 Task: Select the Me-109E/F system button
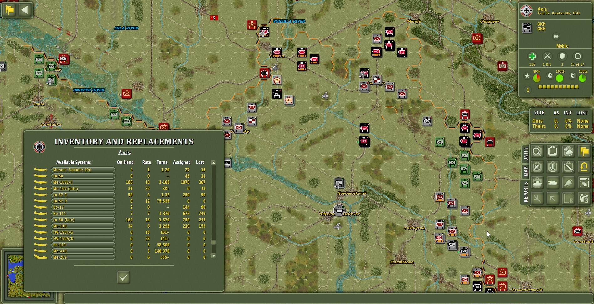83,182
